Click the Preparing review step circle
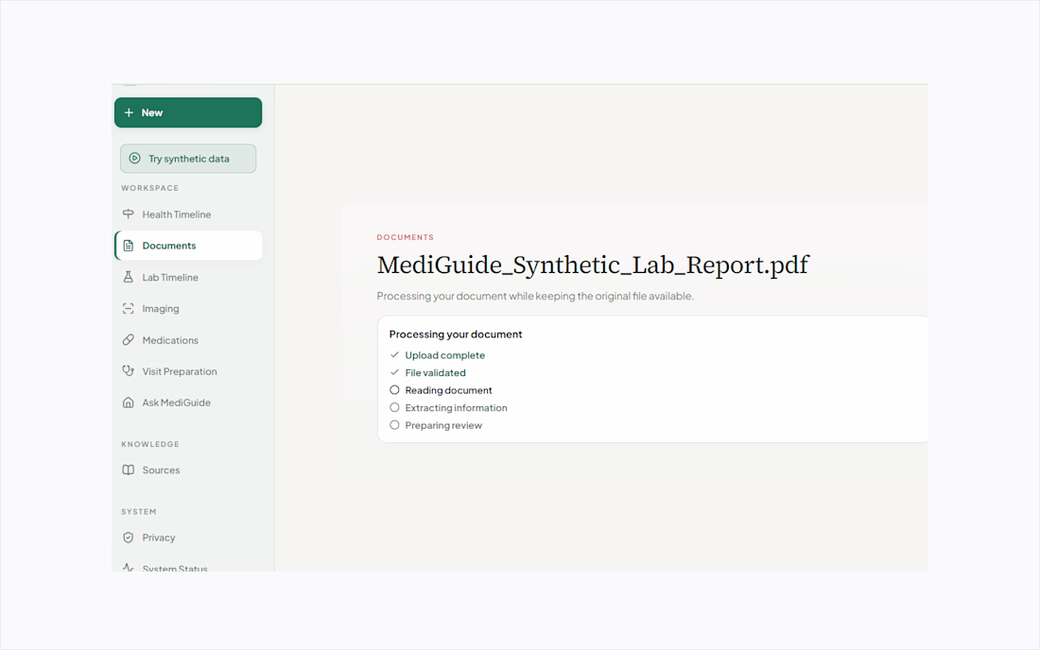 394,425
